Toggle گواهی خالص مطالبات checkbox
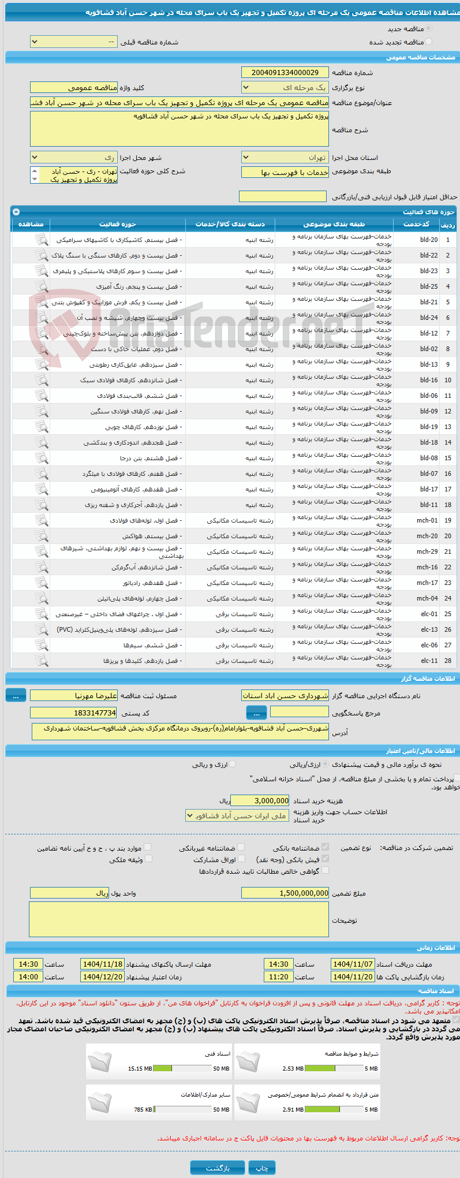 pyautogui.click(x=325, y=870)
